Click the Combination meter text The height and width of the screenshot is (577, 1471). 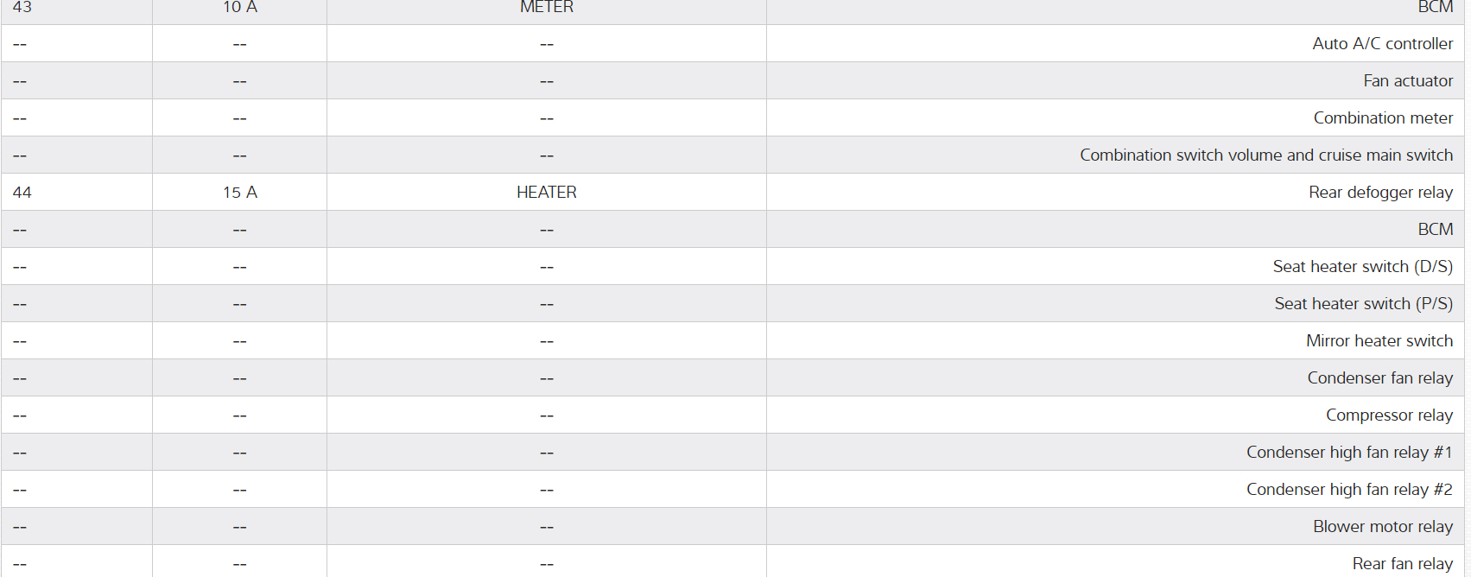tap(1383, 117)
